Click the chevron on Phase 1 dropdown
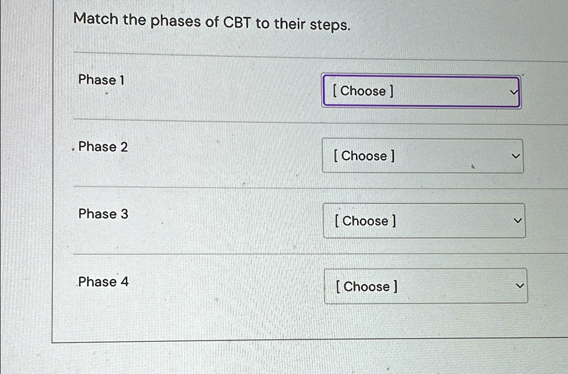This screenshot has height=374, width=568. click(514, 92)
